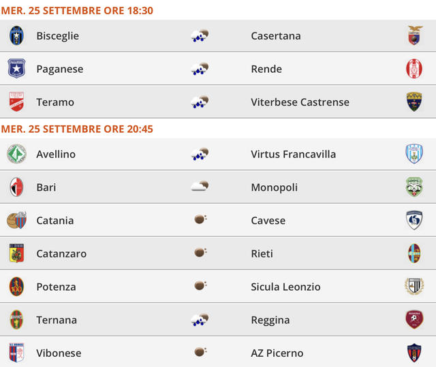Click the Rende club badge
Viewport: 436px width, 367px height.
414,69
